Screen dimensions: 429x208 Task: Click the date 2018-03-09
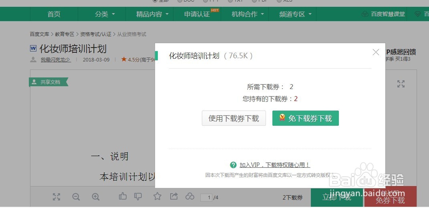click(96, 59)
